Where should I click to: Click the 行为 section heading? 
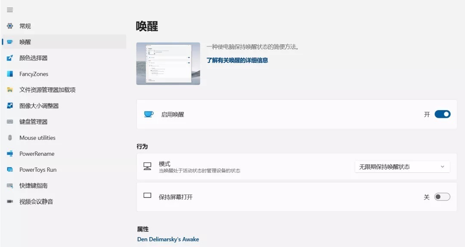[x=142, y=146]
